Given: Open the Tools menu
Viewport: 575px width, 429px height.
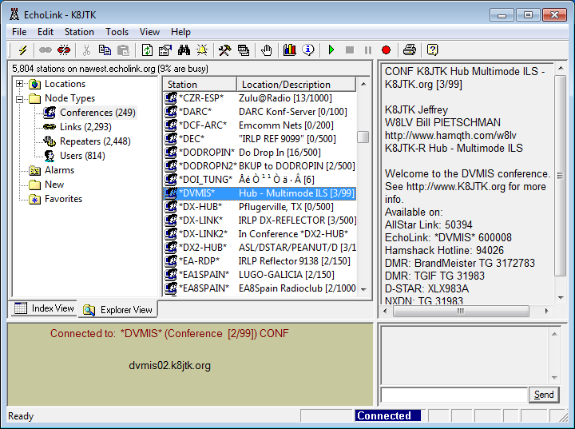Looking at the screenshot, I should pos(117,32).
